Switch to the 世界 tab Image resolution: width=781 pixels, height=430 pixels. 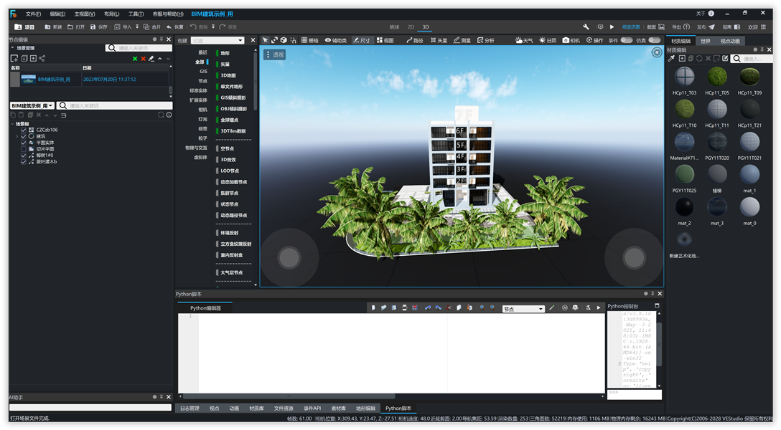coord(706,42)
